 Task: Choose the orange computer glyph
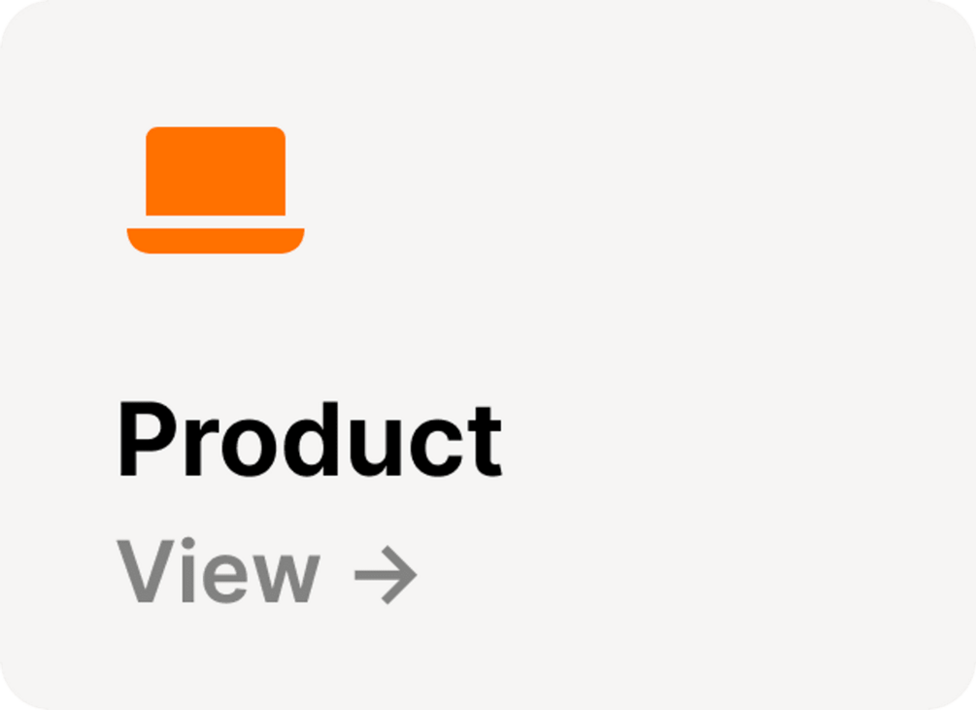point(216,189)
